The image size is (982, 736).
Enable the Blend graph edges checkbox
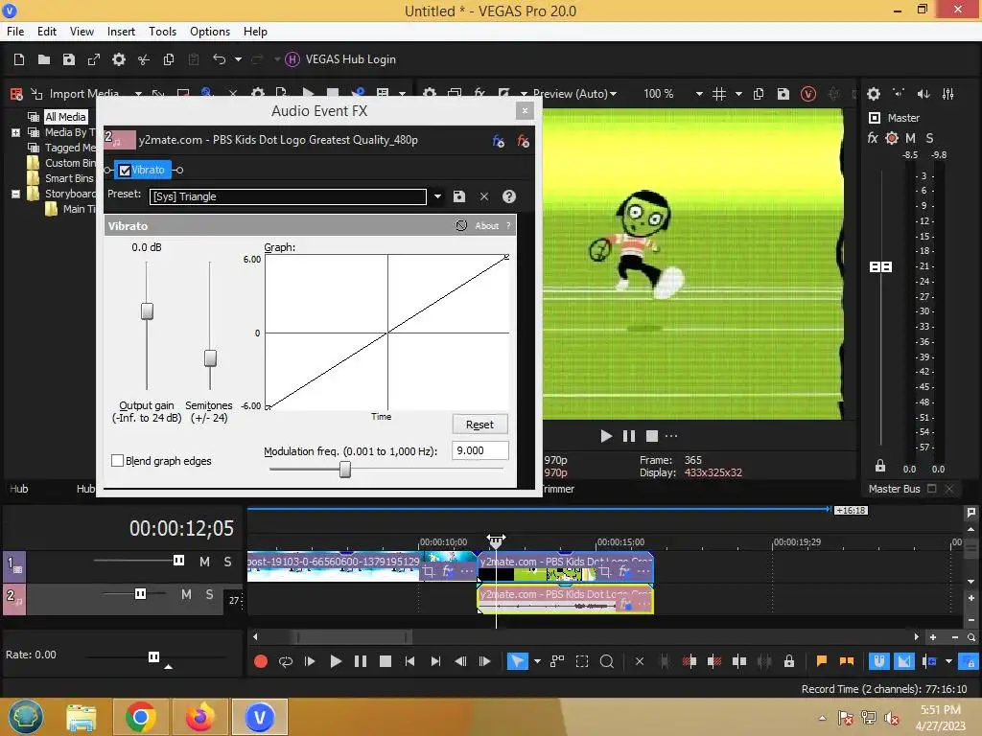117,461
